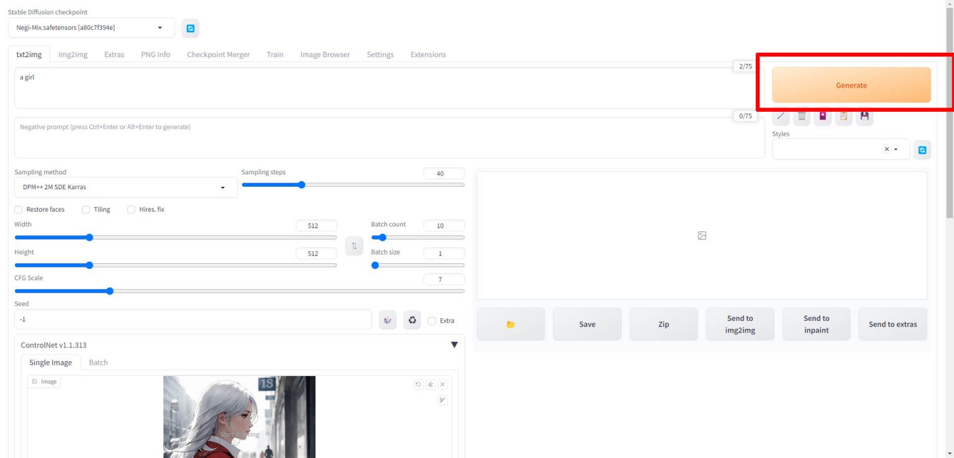Viewport: 954px width, 458px height.
Task: Click the dice icon to randomize seed
Action: pos(388,320)
